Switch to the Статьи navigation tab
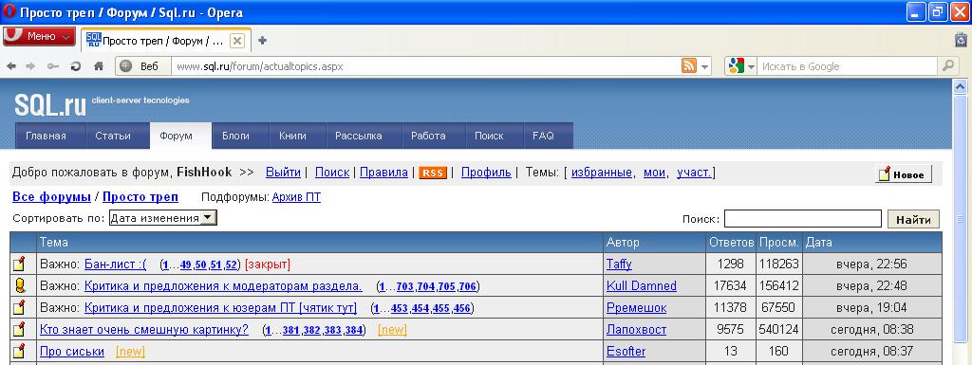The image size is (972, 365). pyautogui.click(x=113, y=136)
